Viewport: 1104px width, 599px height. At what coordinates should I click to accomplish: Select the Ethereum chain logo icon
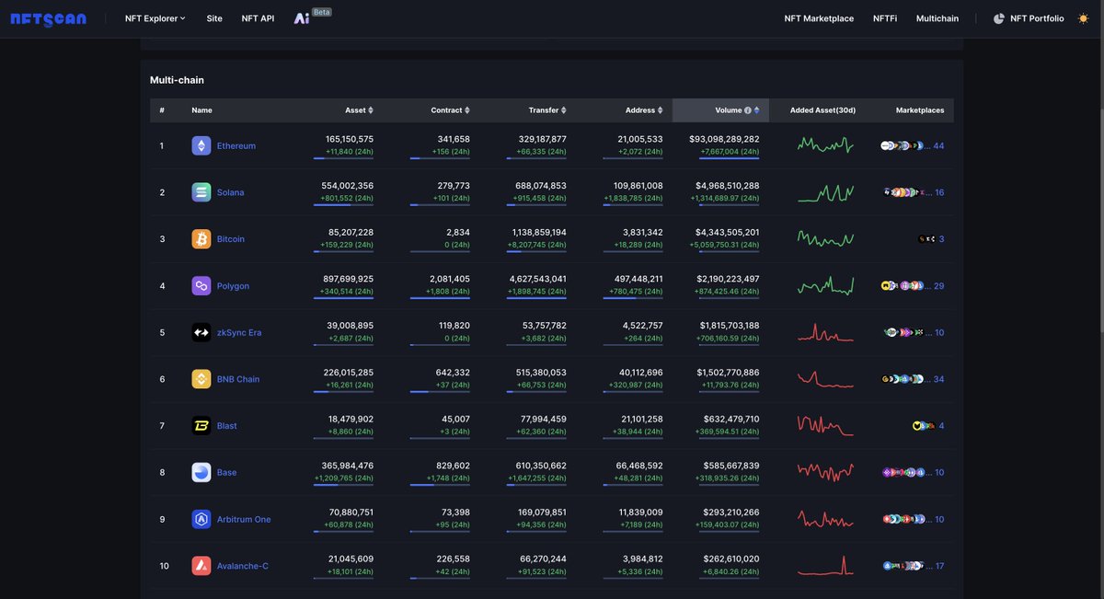click(x=201, y=145)
